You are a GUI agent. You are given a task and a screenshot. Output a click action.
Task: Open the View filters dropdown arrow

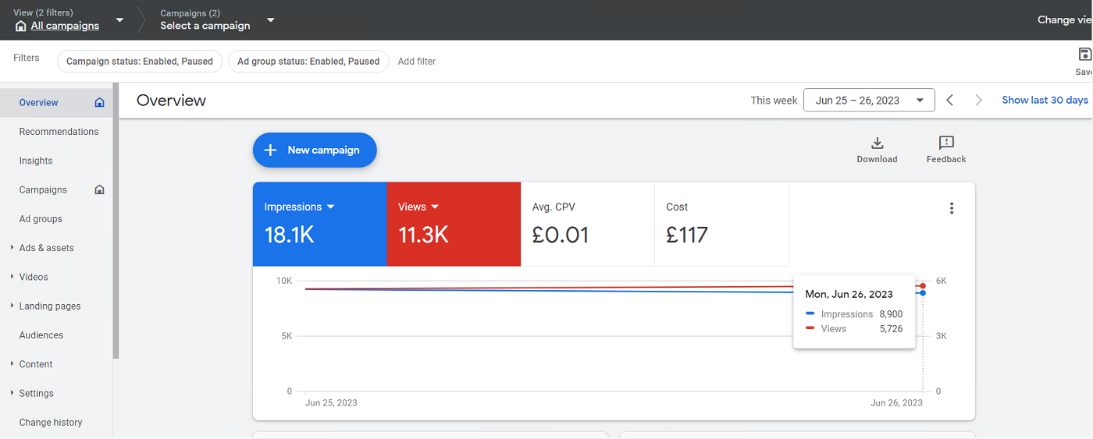[x=119, y=19]
